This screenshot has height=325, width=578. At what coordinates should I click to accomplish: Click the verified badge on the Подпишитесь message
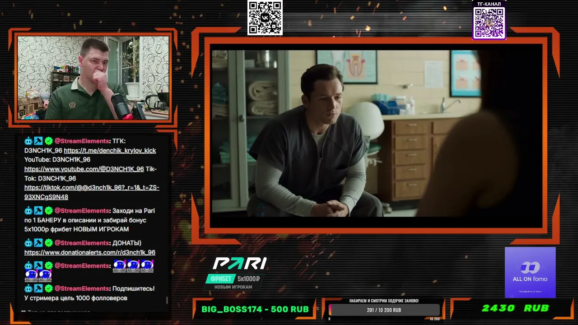[x=48, y=288]
